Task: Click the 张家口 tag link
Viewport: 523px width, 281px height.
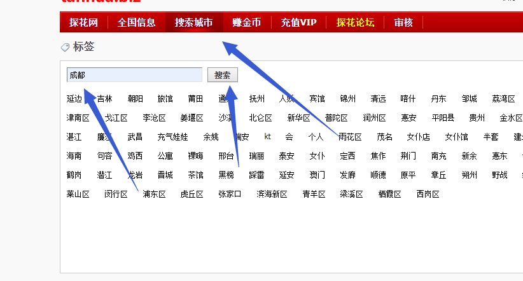Action: 230,194
